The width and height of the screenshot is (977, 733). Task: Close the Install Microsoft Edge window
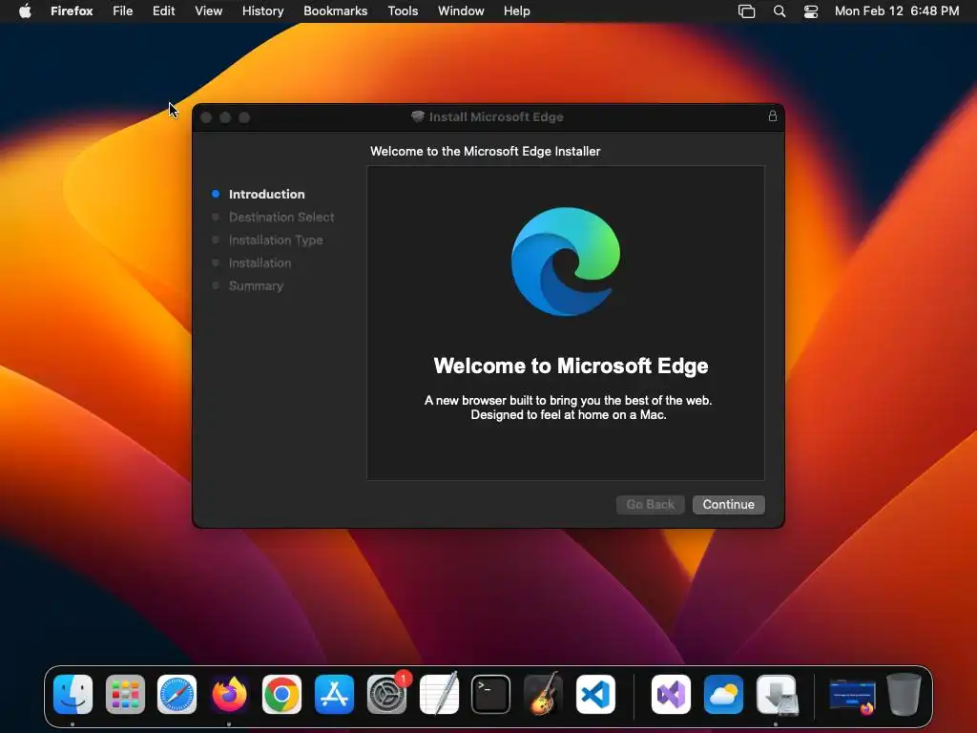point(207,117)
